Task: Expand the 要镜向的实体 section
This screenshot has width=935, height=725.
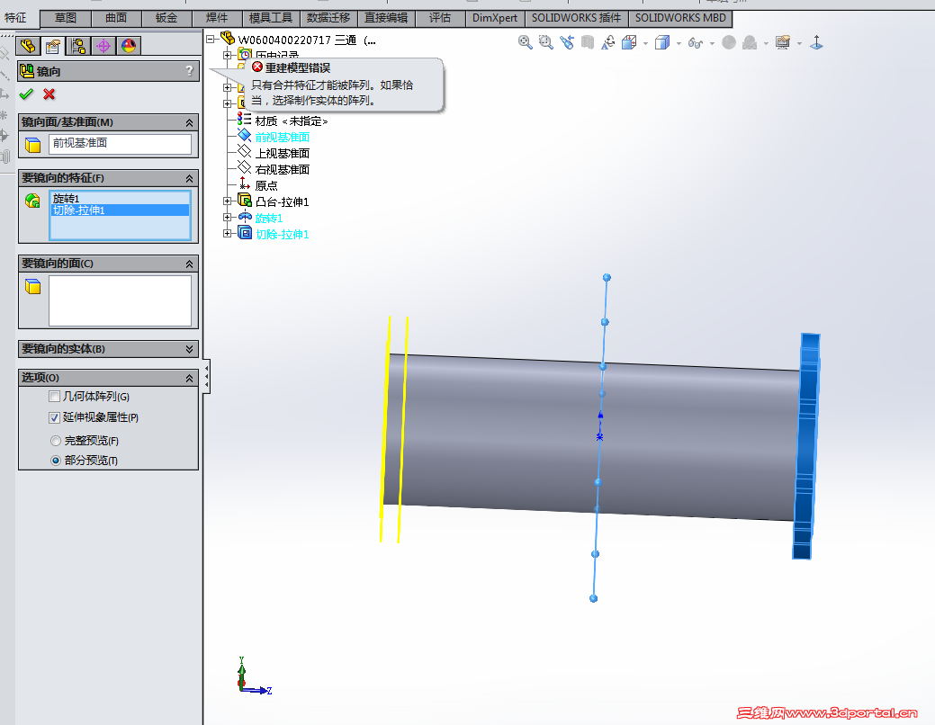Action: pyautogui.click(x=189, y=349)
